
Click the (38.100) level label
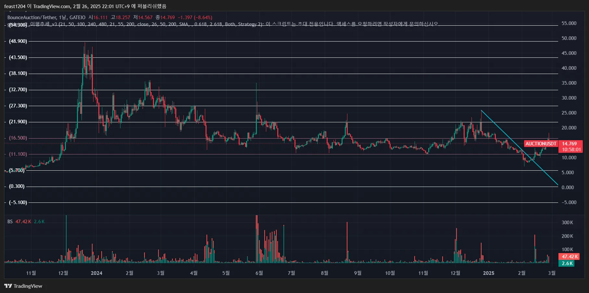pyautogui.click(x=18, y=73)
